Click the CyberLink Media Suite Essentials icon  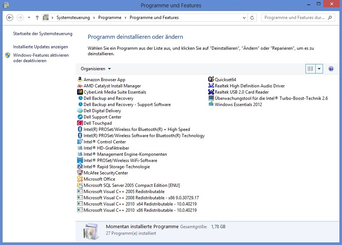80,92
